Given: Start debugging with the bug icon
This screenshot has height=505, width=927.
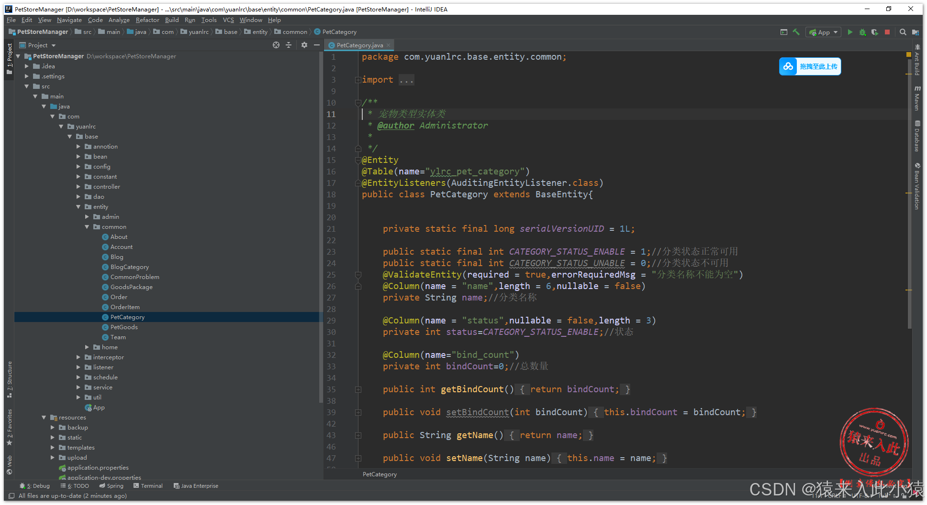Looking at the screenshot, I should [x=862, y=32].
